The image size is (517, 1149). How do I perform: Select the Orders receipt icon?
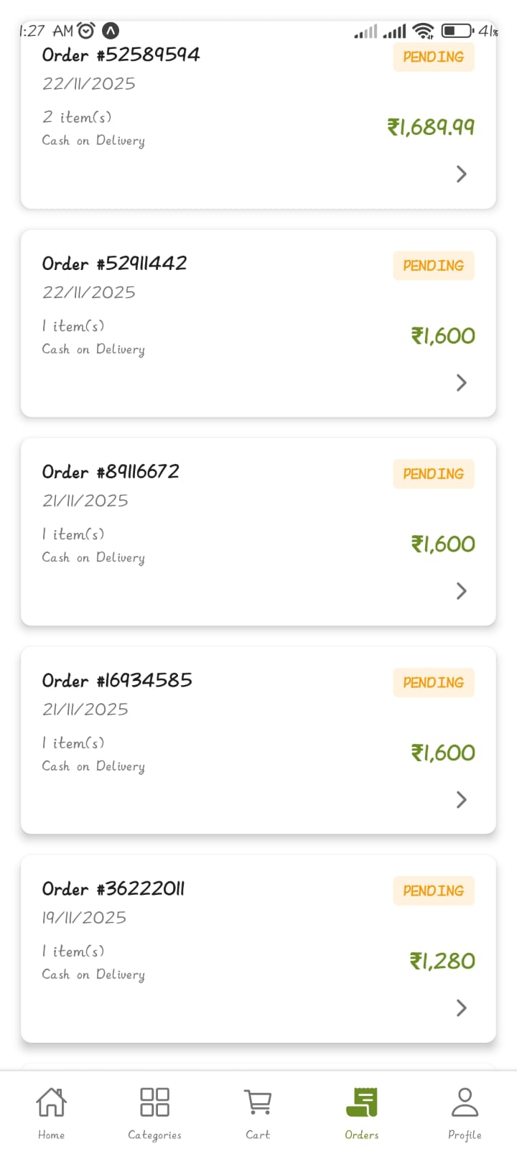click(x=362, y=1102)
